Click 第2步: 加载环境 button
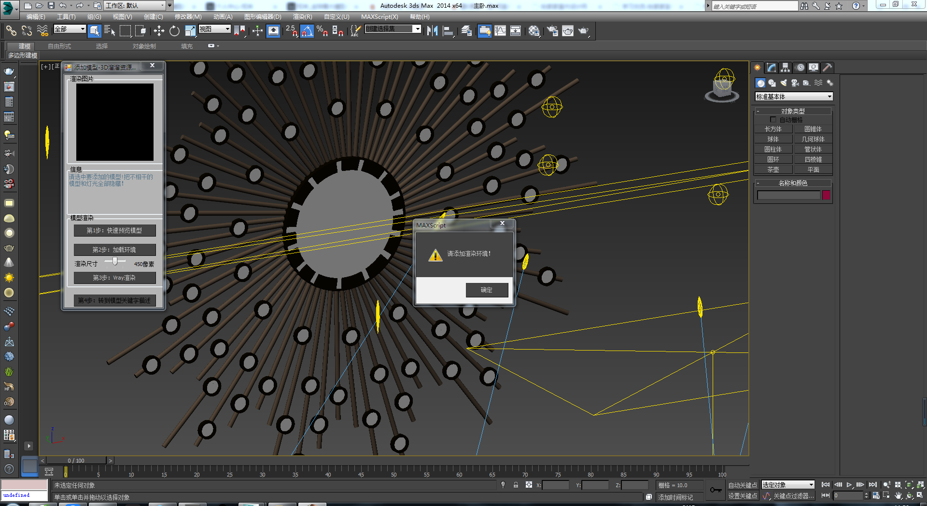Screen dimensions: 927x506 pyautogui.click(x=114, y=250)
